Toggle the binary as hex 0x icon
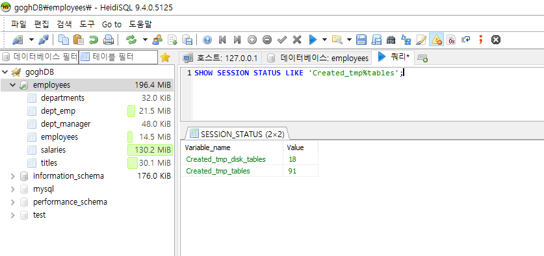The width and height of the screenshot is (544, 256). (451, 40)
